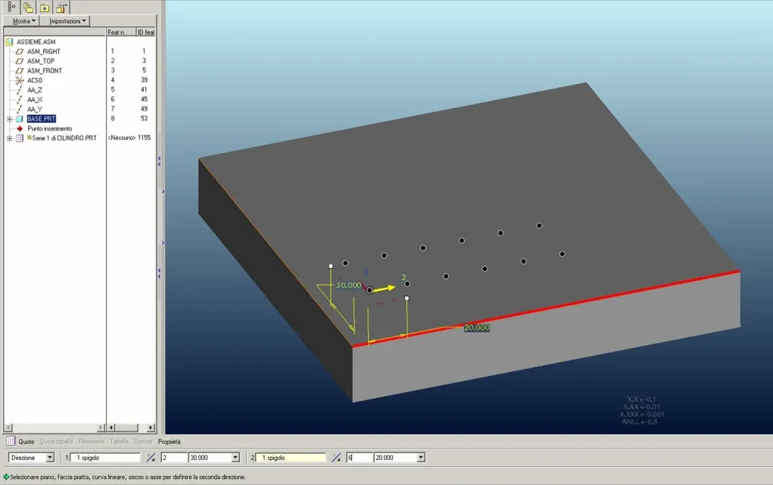Click the part icon beside BASE.PRT
773x485 pixels.
(19, 119)
